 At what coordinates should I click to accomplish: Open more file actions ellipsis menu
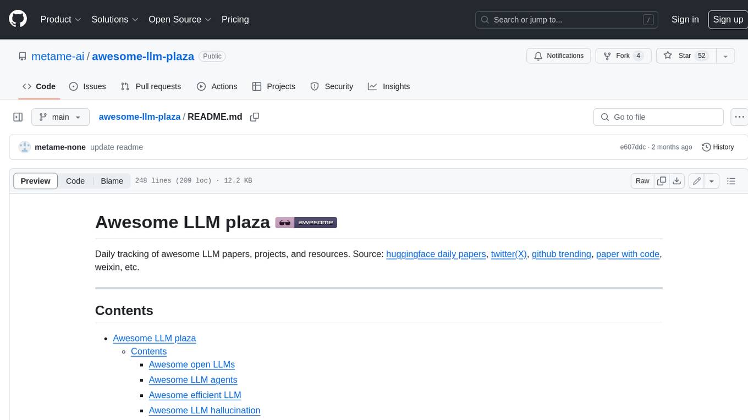pyautogui.click(x=739, y=117)
